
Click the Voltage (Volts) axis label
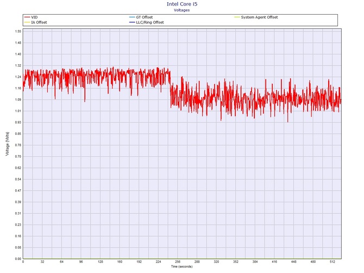coord(8,144)
